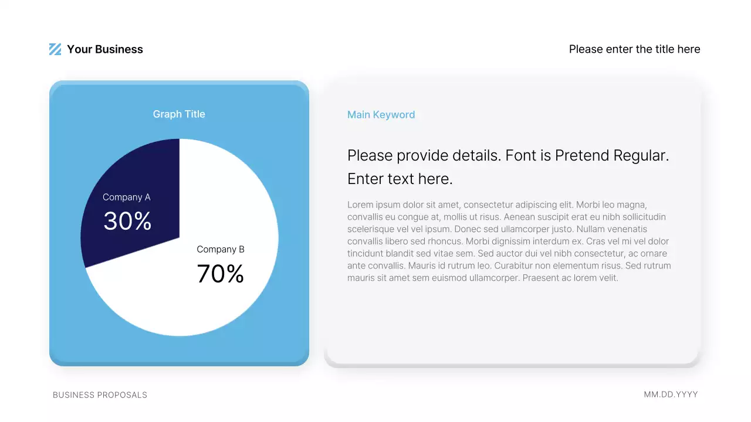751x422 pixels.
Task: Click the "30%" value label
Action: pos(127,222)
